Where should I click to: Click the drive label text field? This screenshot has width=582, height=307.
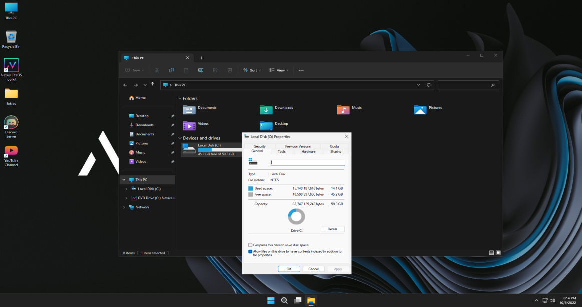(x=307, y=162)
